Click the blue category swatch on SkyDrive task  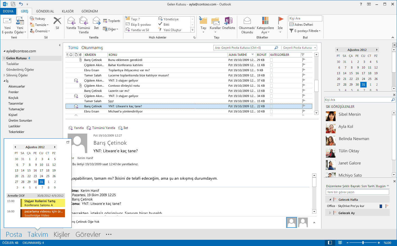(x=381, y=206)
